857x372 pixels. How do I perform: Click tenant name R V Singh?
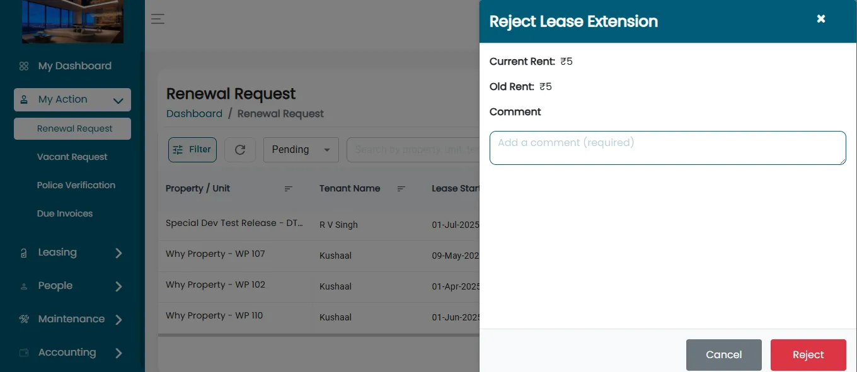(338, 225)
